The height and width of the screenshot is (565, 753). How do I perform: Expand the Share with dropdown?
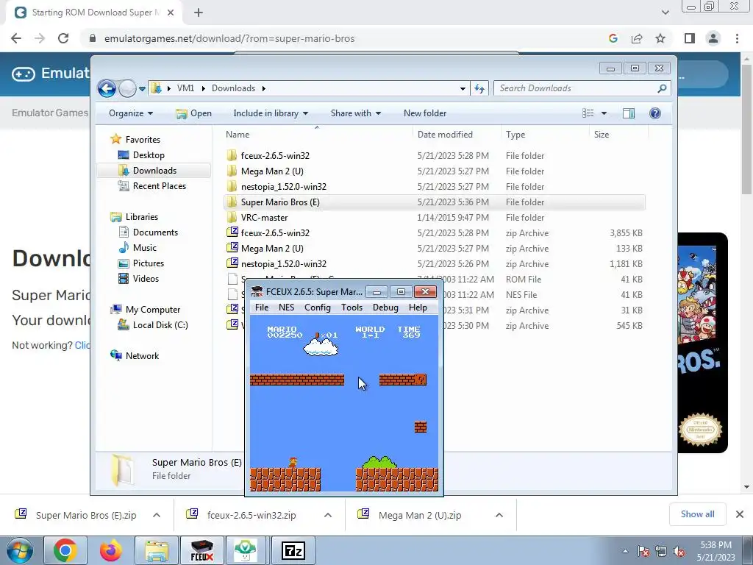click(355, 113)
